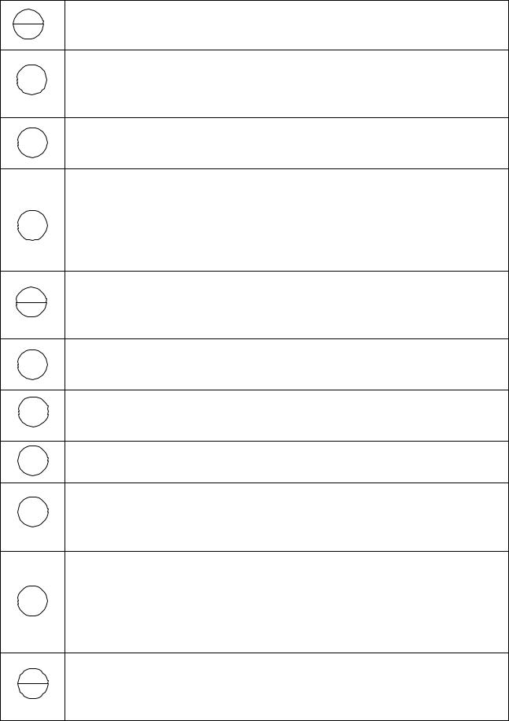Click the blank cell in the eighth row
This screenshot has width=509, height=721.
(286, 462)
